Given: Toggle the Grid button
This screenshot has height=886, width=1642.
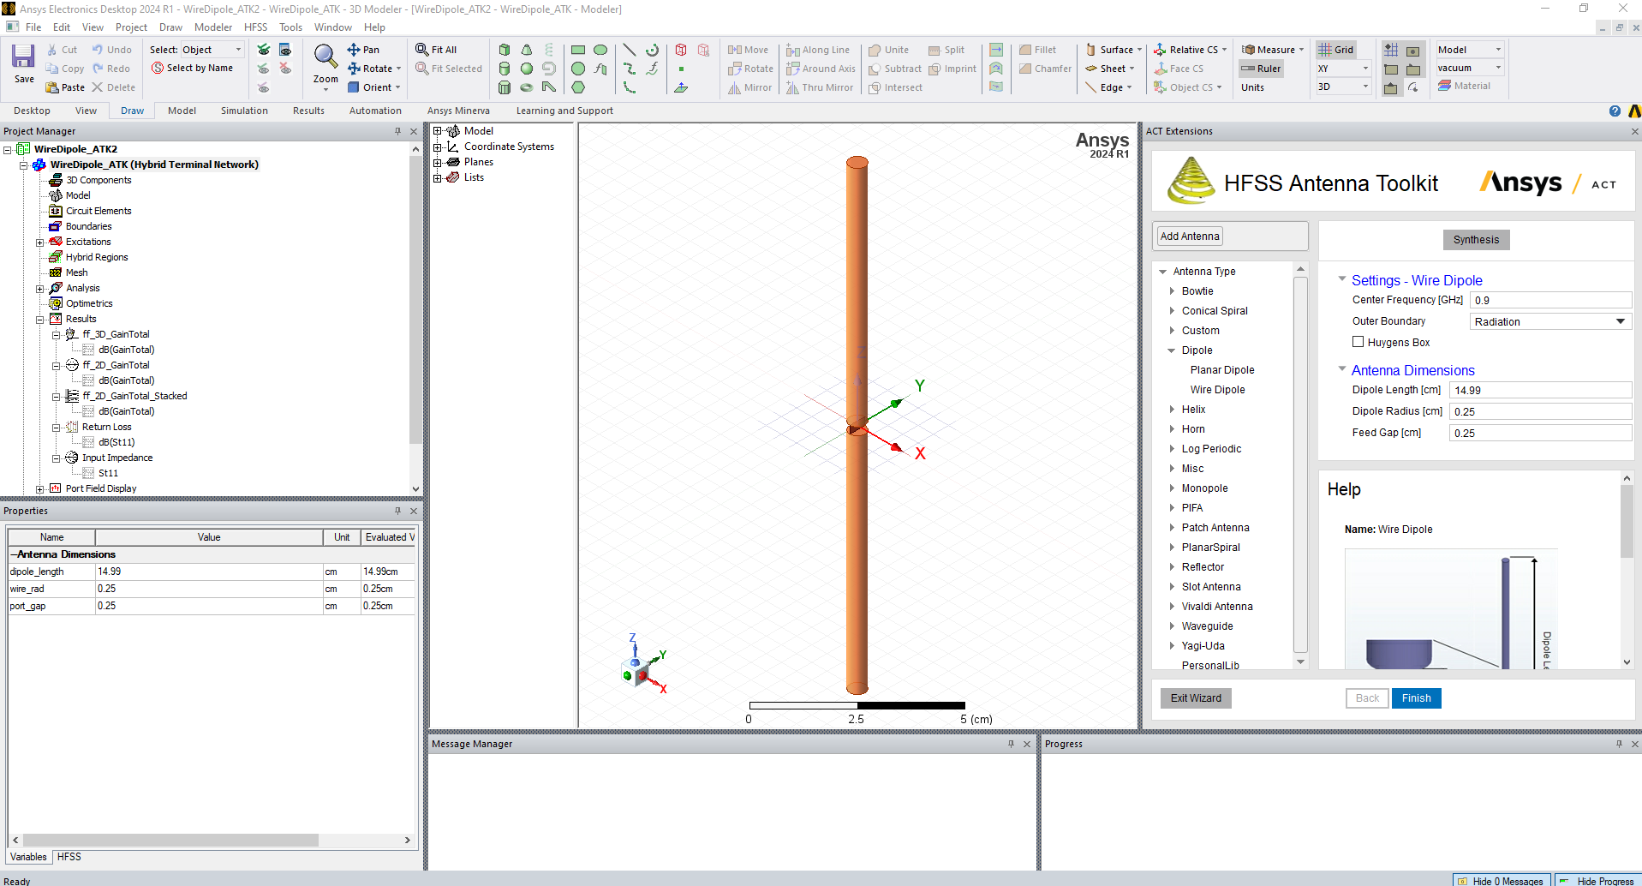Looking at the screenshot, I should [1335, 50].
